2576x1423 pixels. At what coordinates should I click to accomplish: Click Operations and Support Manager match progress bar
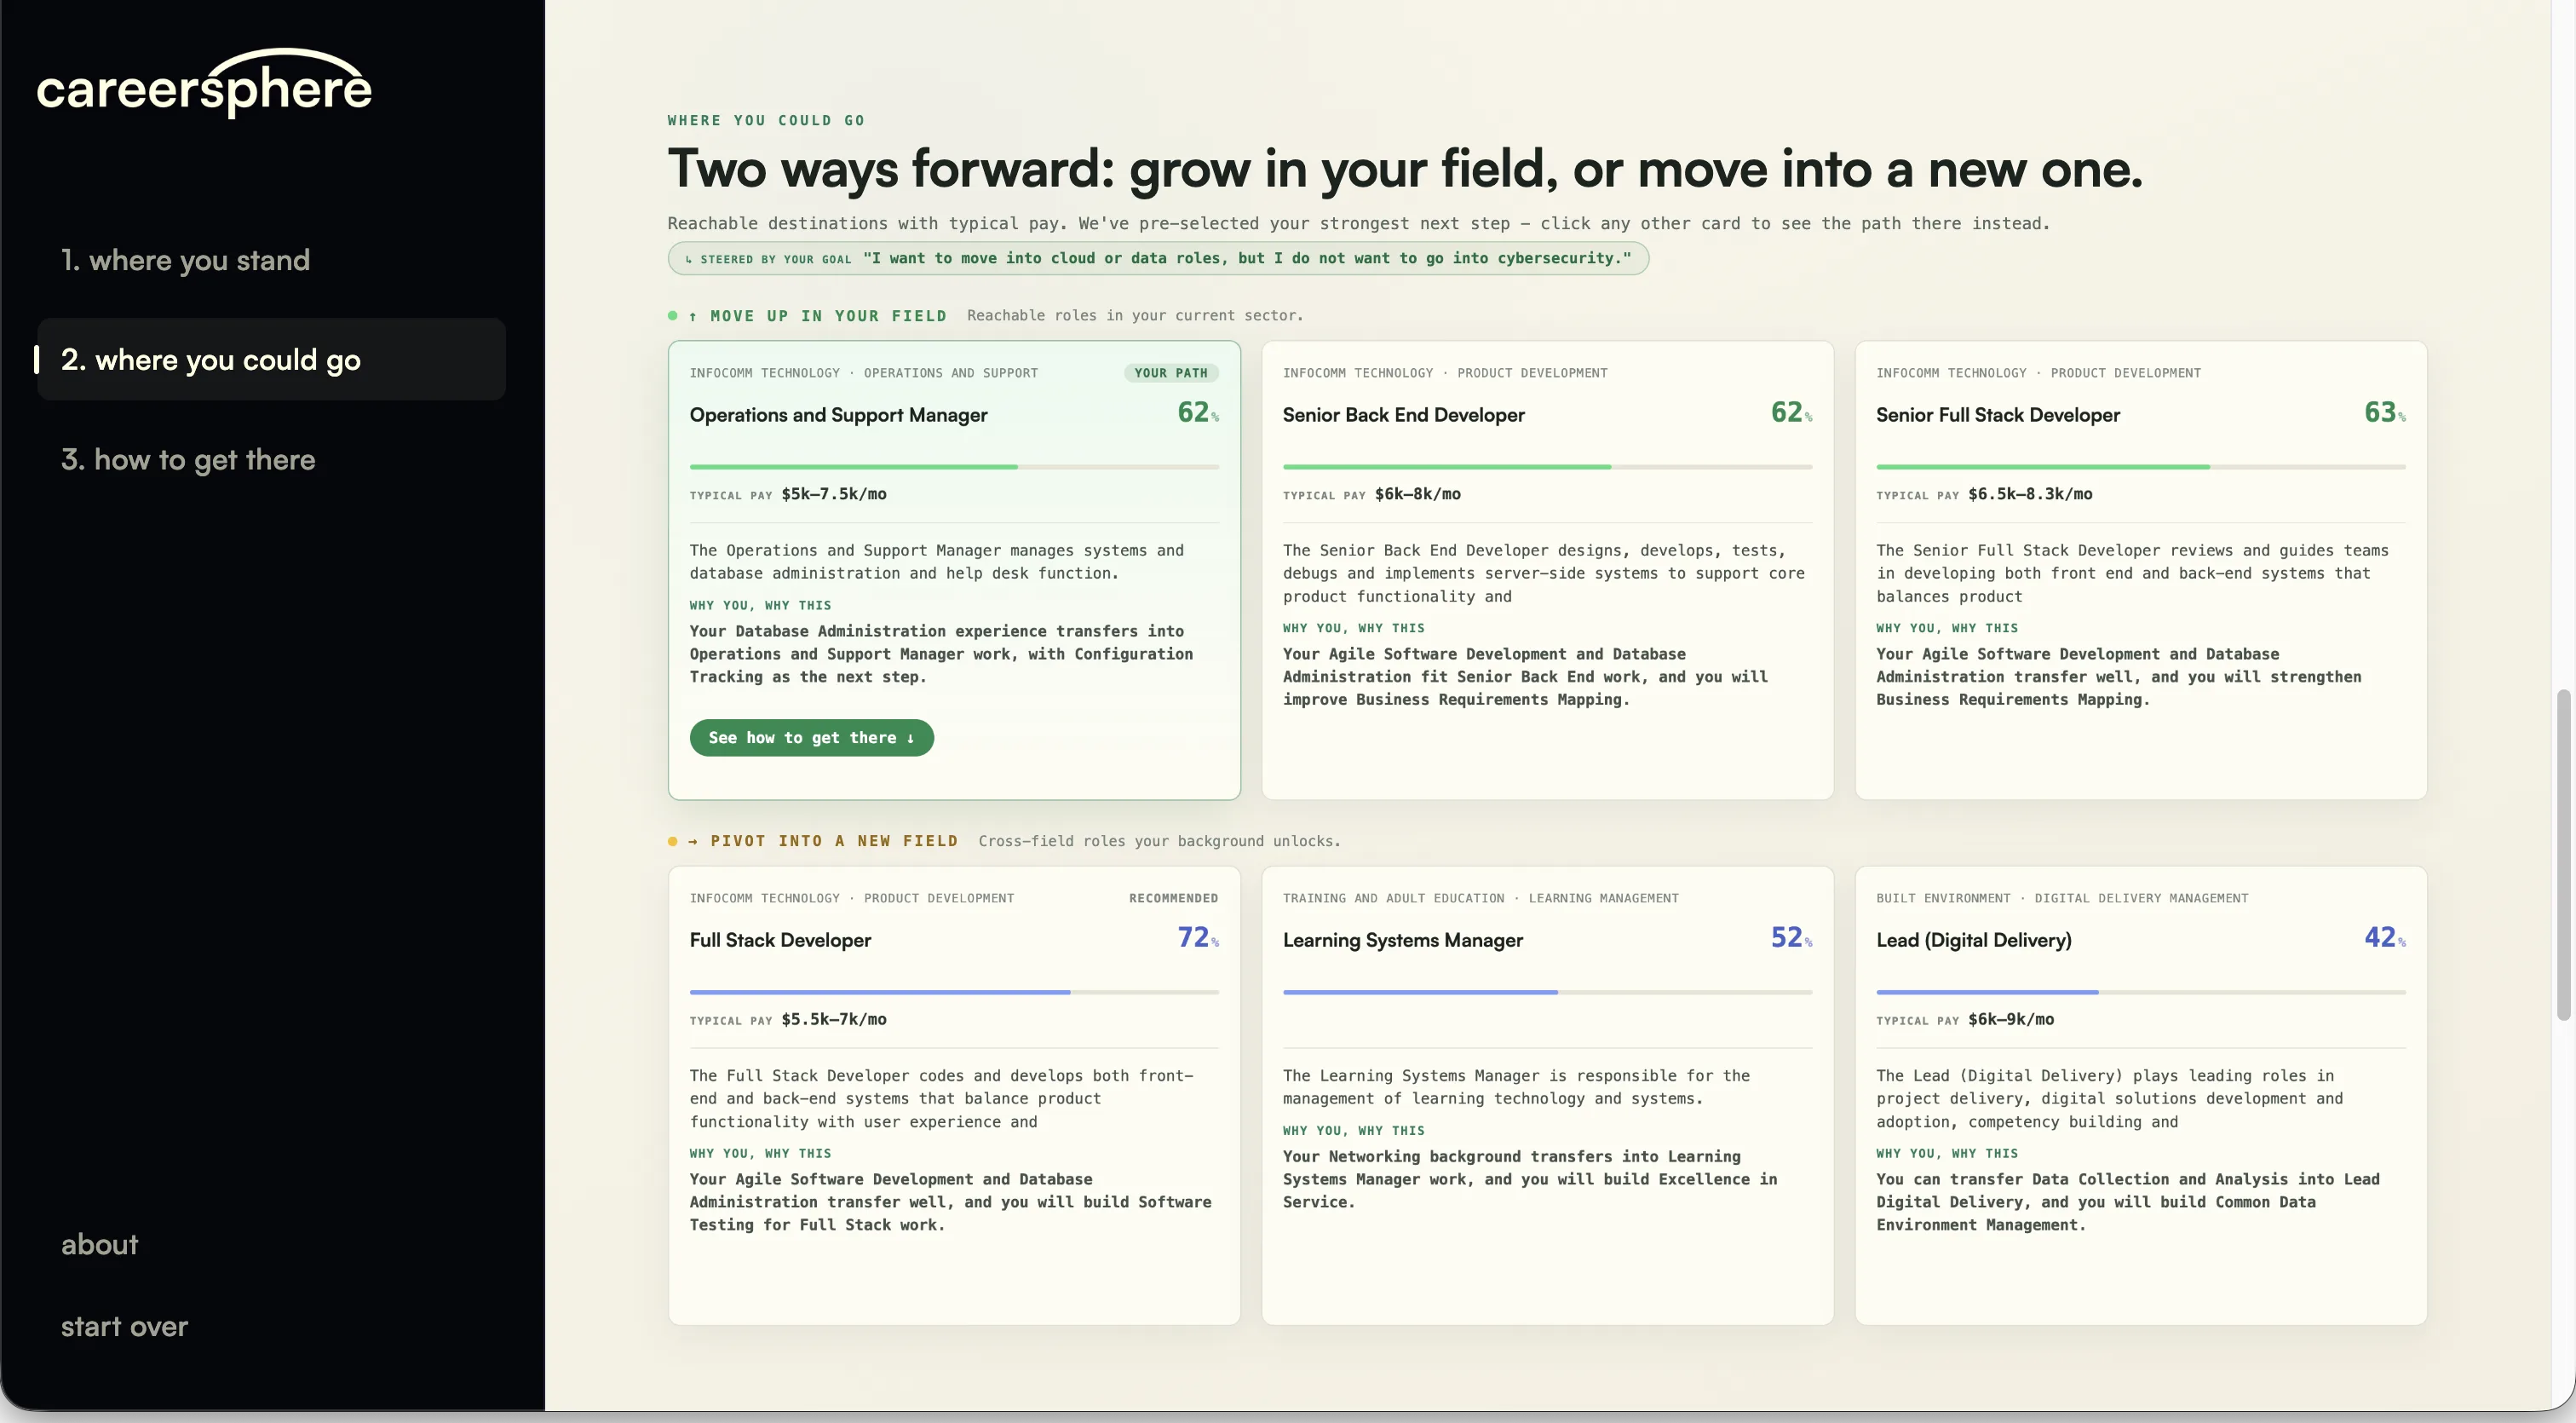954,467
